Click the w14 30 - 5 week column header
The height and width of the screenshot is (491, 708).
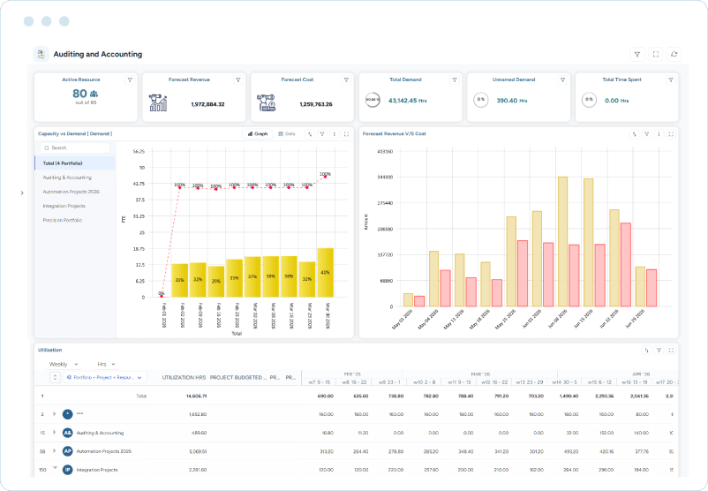tap(564, 382)
